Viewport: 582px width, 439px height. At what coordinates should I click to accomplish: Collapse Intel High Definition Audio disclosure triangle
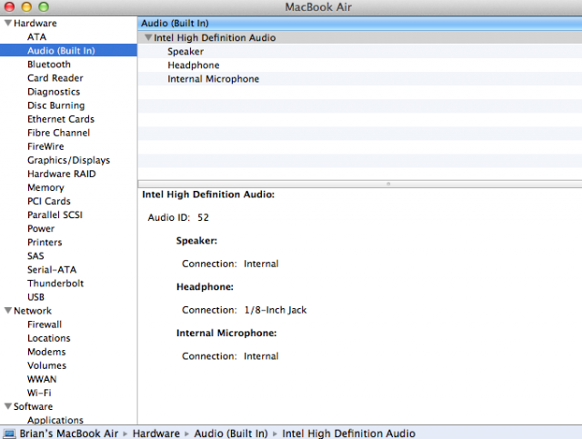point(148,37)
